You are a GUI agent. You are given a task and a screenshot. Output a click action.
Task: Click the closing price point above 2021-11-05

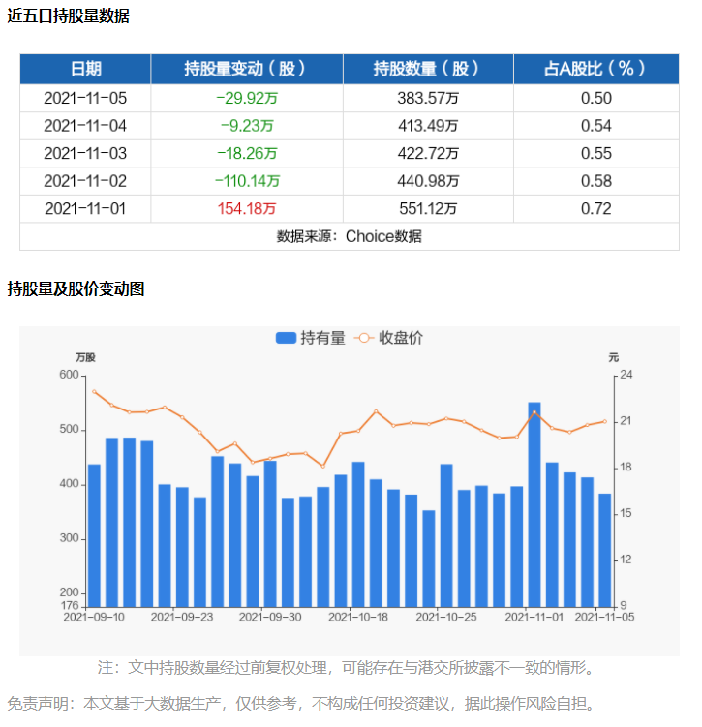click(x=604, y=421)
